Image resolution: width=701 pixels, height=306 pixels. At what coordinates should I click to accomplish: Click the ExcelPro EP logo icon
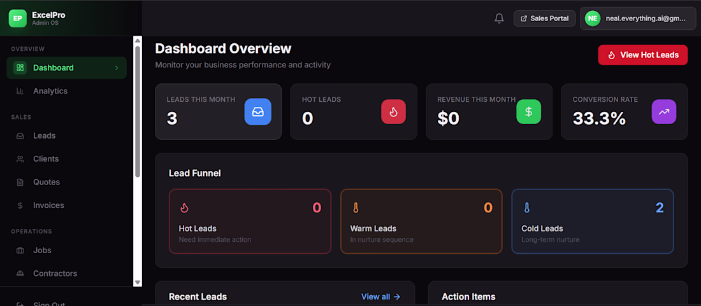pos(18,18)
